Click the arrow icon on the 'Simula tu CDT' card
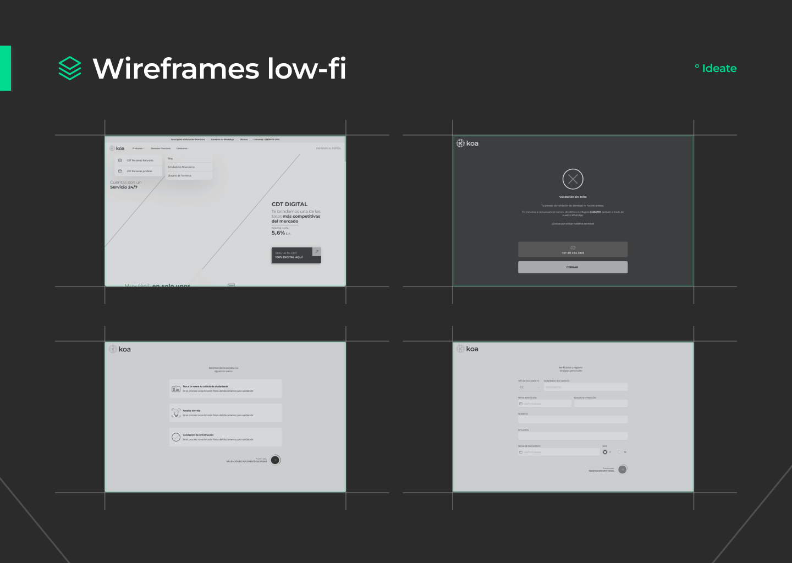This screenshot has width=792, height=563. [317, 252]
